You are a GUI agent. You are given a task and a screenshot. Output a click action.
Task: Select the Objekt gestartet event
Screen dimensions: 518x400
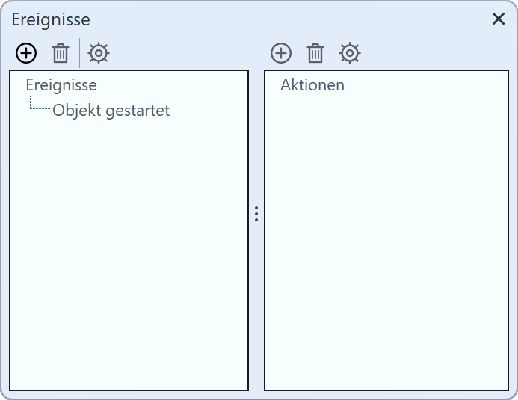pos(111,111)
